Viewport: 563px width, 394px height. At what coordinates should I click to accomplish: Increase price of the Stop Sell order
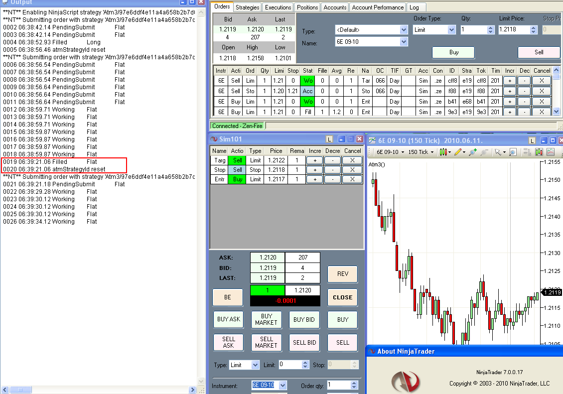click(x=315, y=170)
